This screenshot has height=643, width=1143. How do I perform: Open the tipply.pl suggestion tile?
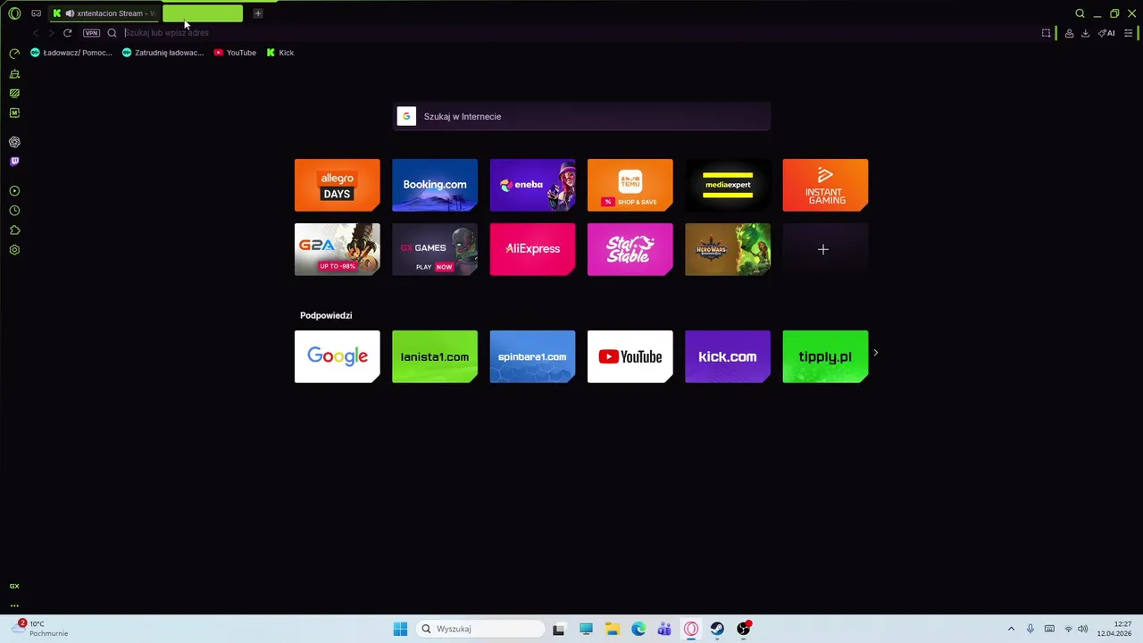click(x=825, y=356)
